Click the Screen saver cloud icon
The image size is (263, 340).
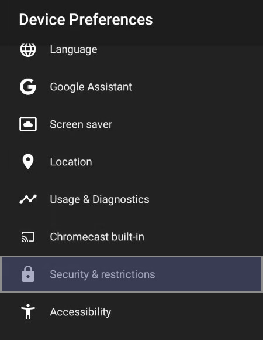coord(28,124)
